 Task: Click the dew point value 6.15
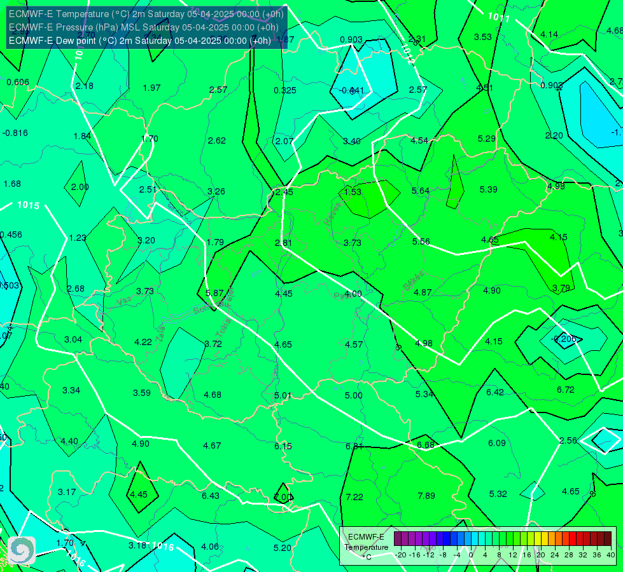(283, 446)
